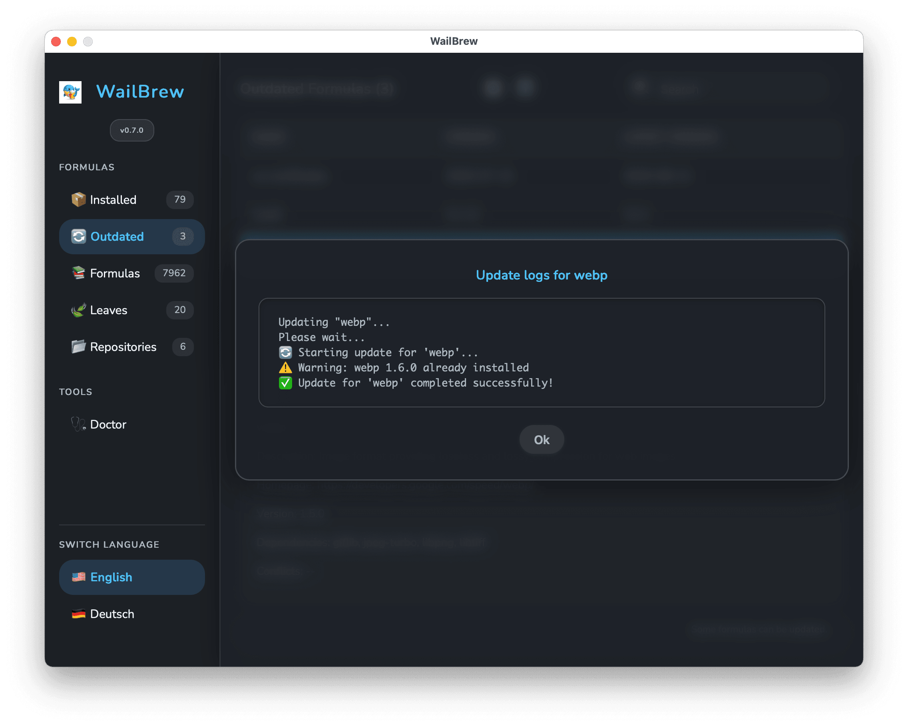Image resolution: width=908 pixels, height=726 pixels.
Task: Click the US flag icon
Action: (x=78, y=577)
